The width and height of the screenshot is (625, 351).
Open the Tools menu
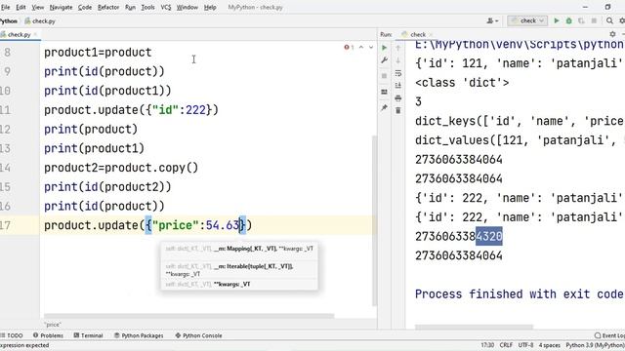147,7
